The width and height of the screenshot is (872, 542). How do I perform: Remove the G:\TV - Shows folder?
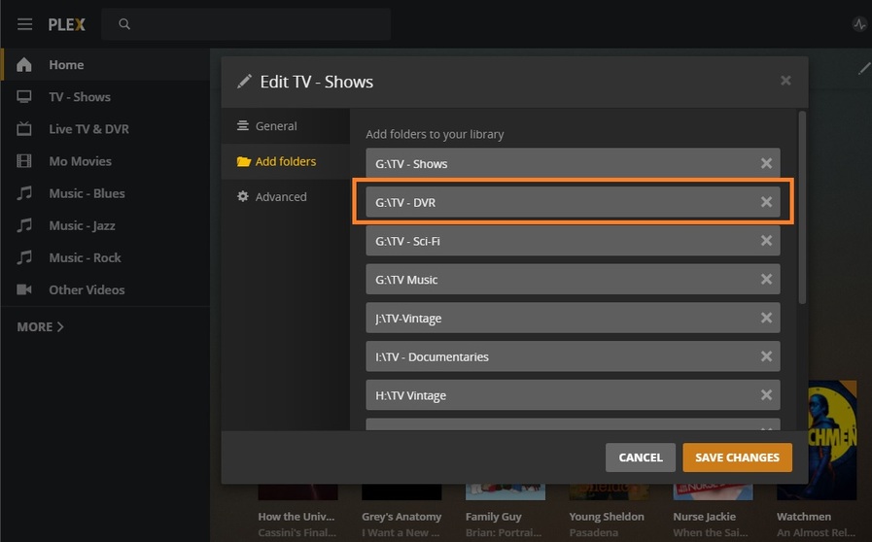click(x=766, y=163)
